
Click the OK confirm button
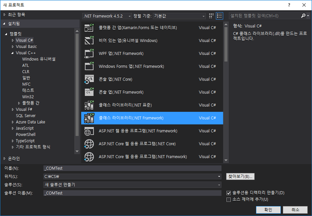tap(268, 210)
